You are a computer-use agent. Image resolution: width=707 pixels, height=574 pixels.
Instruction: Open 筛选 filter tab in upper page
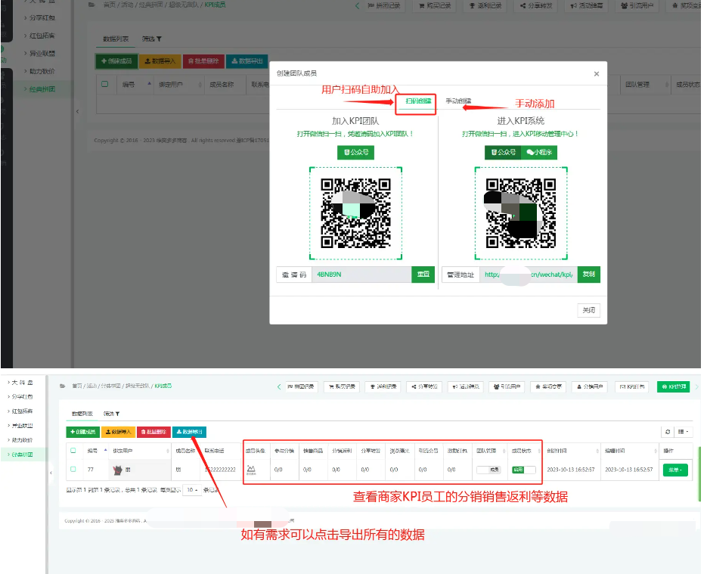pos(151,39)
